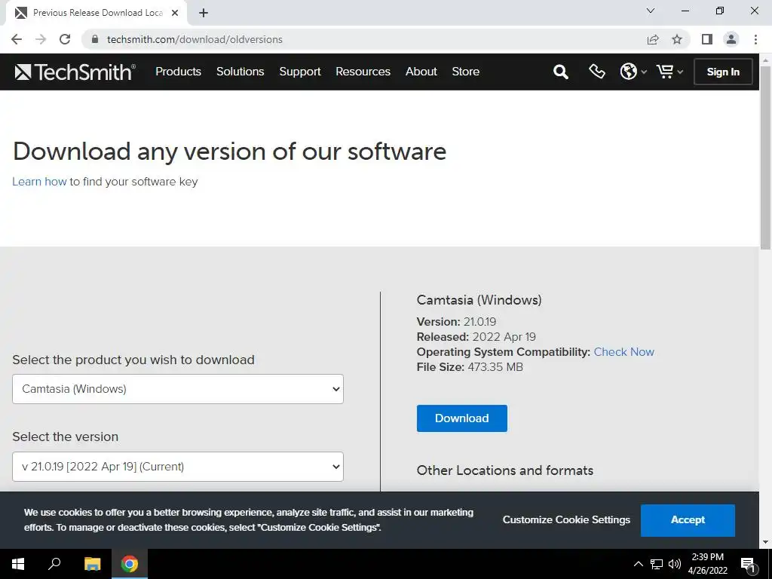The image size is (772, 579).
Task: Click the blue Download button
Action: 462,418
